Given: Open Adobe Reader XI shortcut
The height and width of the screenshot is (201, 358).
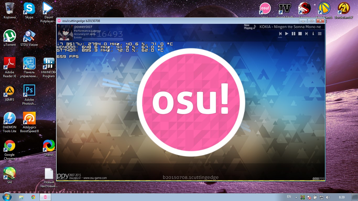Looking at the screenshot, I should tap(10, 67).
